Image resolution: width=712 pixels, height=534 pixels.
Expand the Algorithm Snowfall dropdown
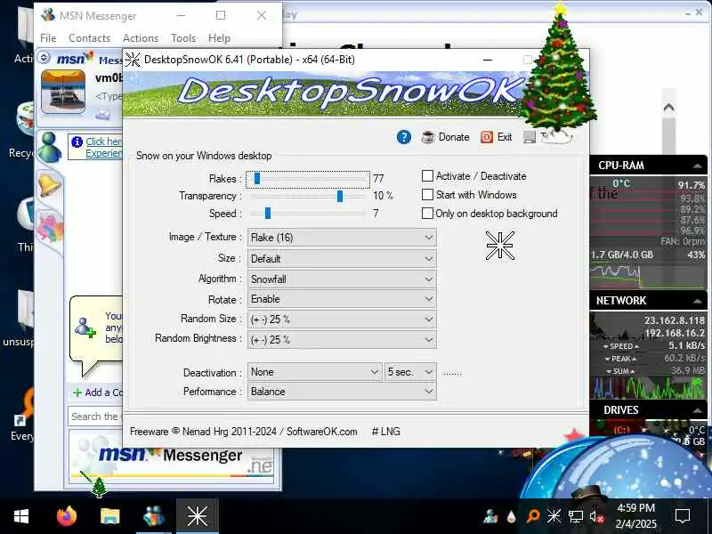point(342,279)
